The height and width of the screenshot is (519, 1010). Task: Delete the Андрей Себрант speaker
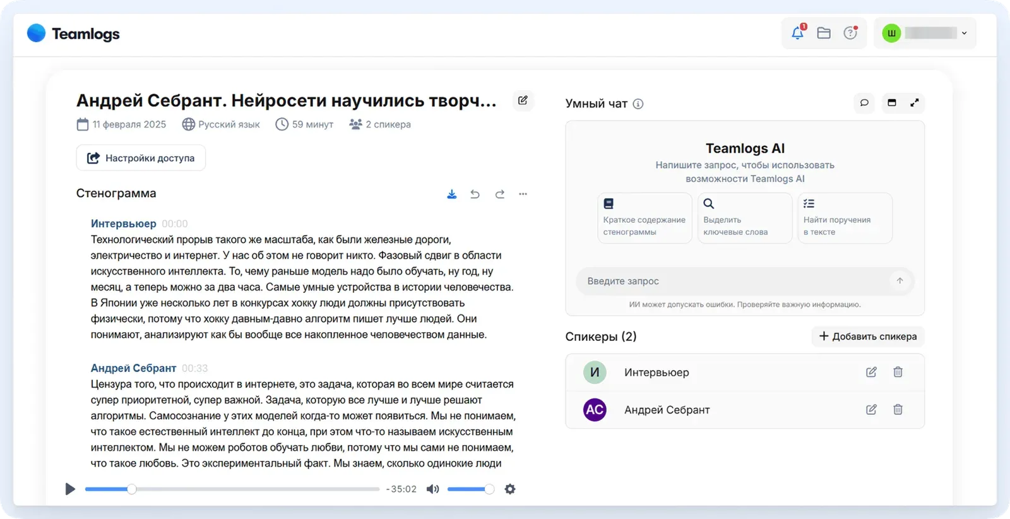pyautogui.click(x=898, y=409)
